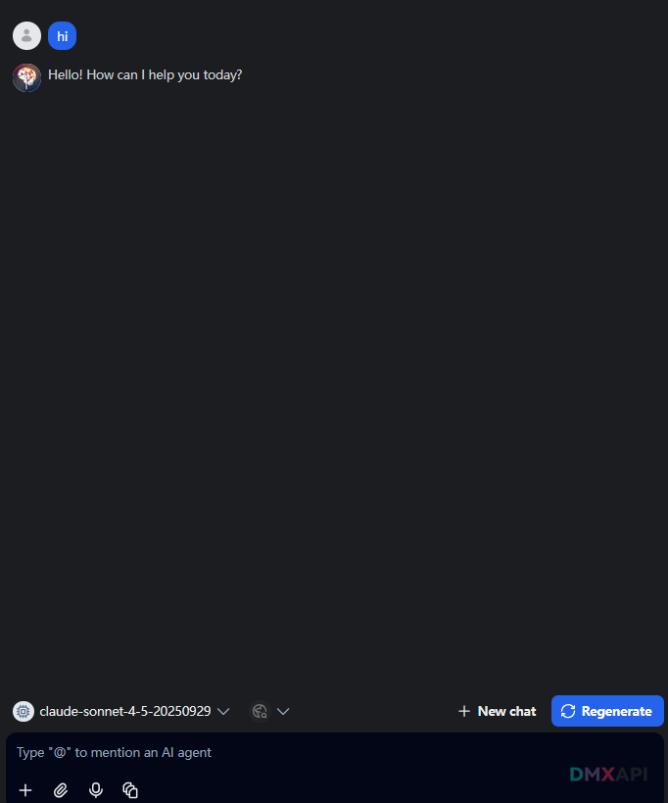Focus the 'Type @ to mention' input field
The height and width of the screenshot is (803, 668).
click(x=334, y=753)
